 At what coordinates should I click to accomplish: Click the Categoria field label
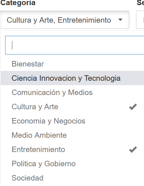tap(18, 3)
